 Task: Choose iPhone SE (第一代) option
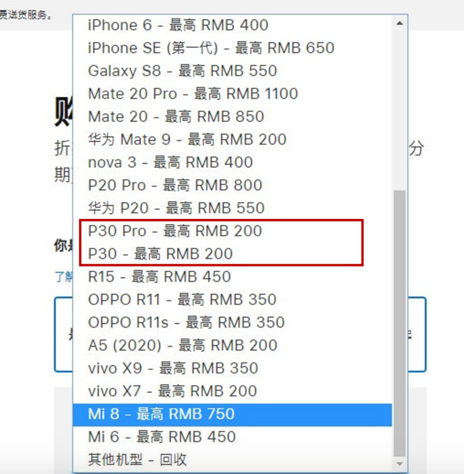(233, 48)
